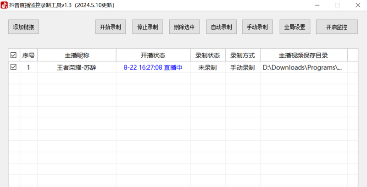This screenshot has height=187, width=367.
Task: Click the Douyin app icon in title bar
Action: [x=4, y=5]
